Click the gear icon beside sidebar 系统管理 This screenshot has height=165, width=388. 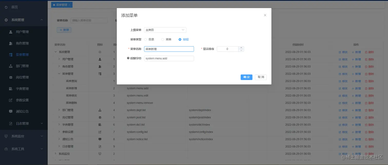pos(6,20)
